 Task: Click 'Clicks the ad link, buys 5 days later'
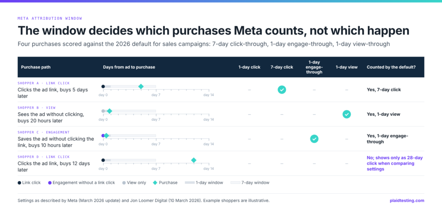coord(53,93)
